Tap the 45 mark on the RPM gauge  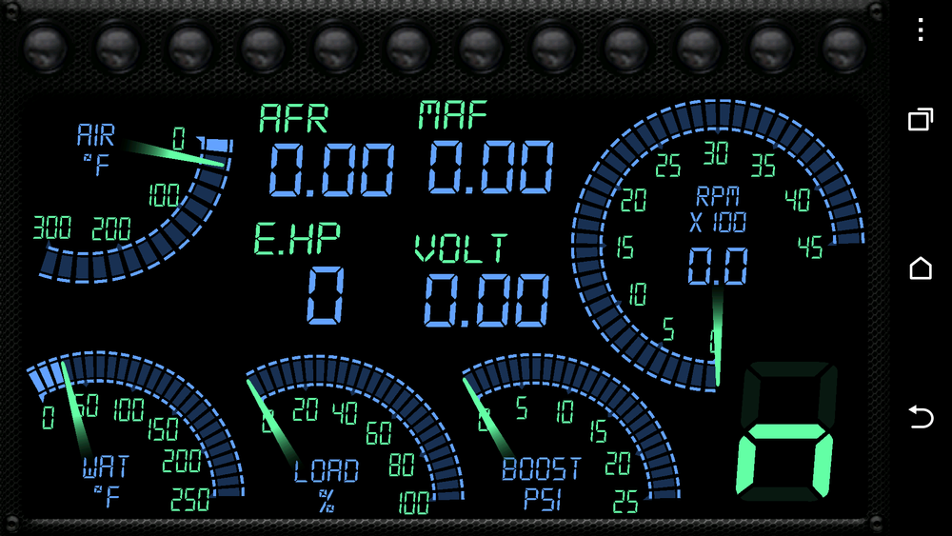click(x=810, y=248)
